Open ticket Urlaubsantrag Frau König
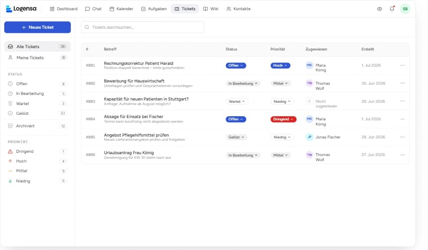The image size is (428, 250). click(129, 153)
